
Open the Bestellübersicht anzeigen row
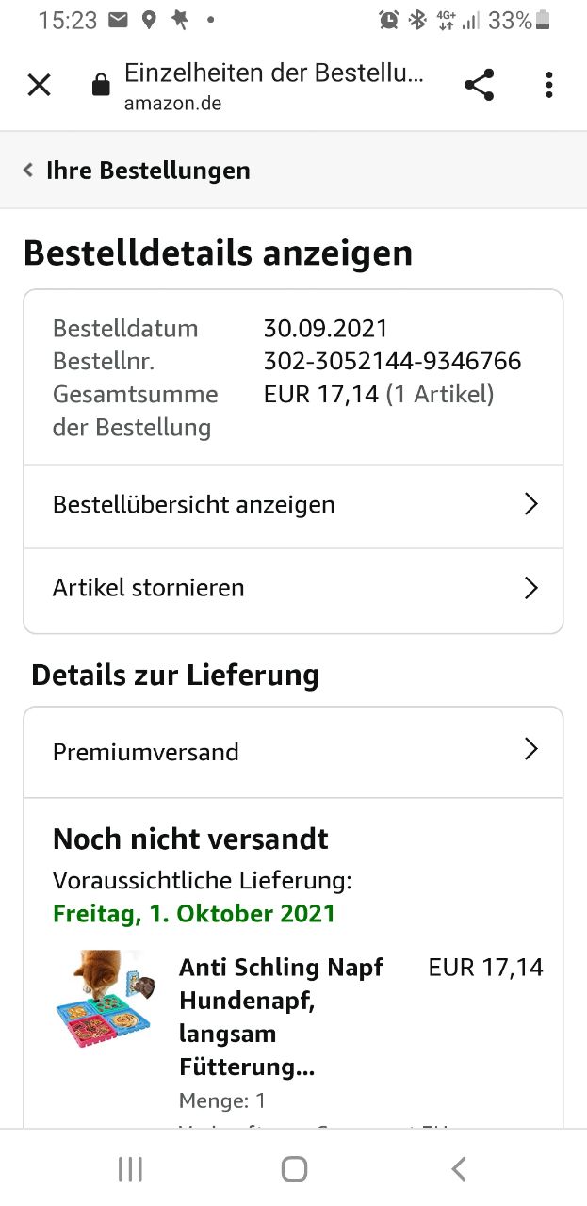click(x=193, y=504)
